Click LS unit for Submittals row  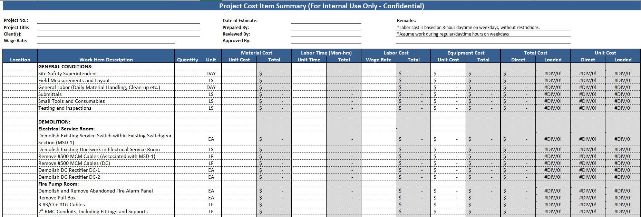[x=211, y=94]
